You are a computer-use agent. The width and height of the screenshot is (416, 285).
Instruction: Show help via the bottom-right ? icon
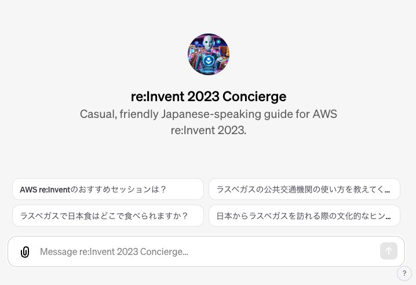click(x=404, y=273)
